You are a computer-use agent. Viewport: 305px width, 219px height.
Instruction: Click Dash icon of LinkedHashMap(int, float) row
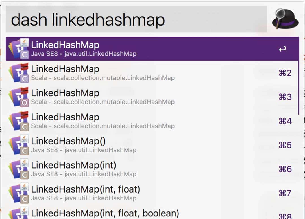(19, 193)
